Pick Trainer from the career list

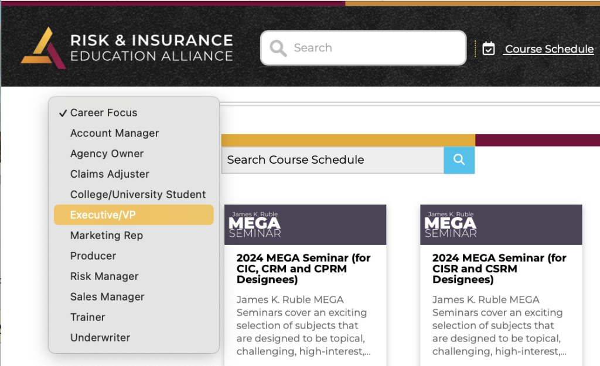134,317
